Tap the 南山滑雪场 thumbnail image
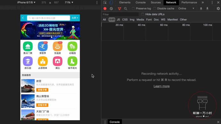221x124 pixels. (x=28, y=101)
